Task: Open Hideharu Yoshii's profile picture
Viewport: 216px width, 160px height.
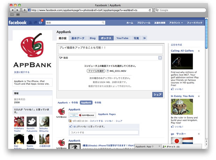Action: click(x=19, y=121)
